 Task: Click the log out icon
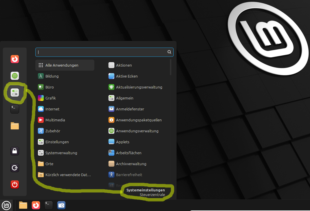[x=15, y=168]
